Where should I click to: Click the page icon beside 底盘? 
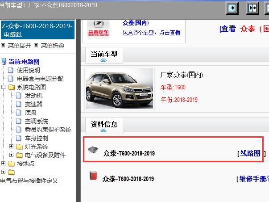pos(19,113)
